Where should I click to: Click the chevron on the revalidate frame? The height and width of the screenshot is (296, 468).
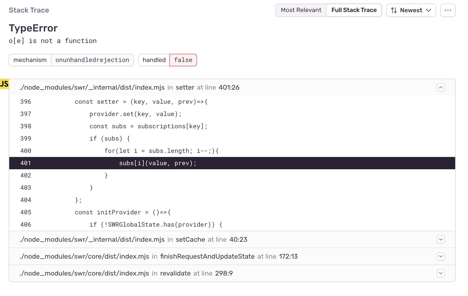[x=441, y=273]
